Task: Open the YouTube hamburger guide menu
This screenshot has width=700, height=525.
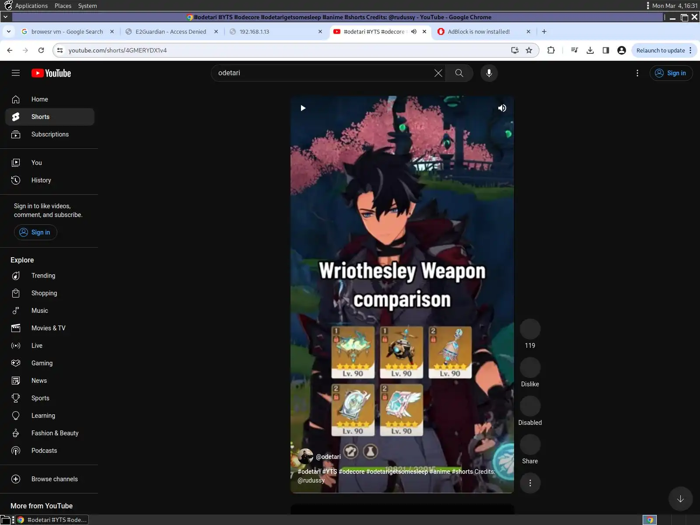Action: pyautogui.click(x=16, y=73)
